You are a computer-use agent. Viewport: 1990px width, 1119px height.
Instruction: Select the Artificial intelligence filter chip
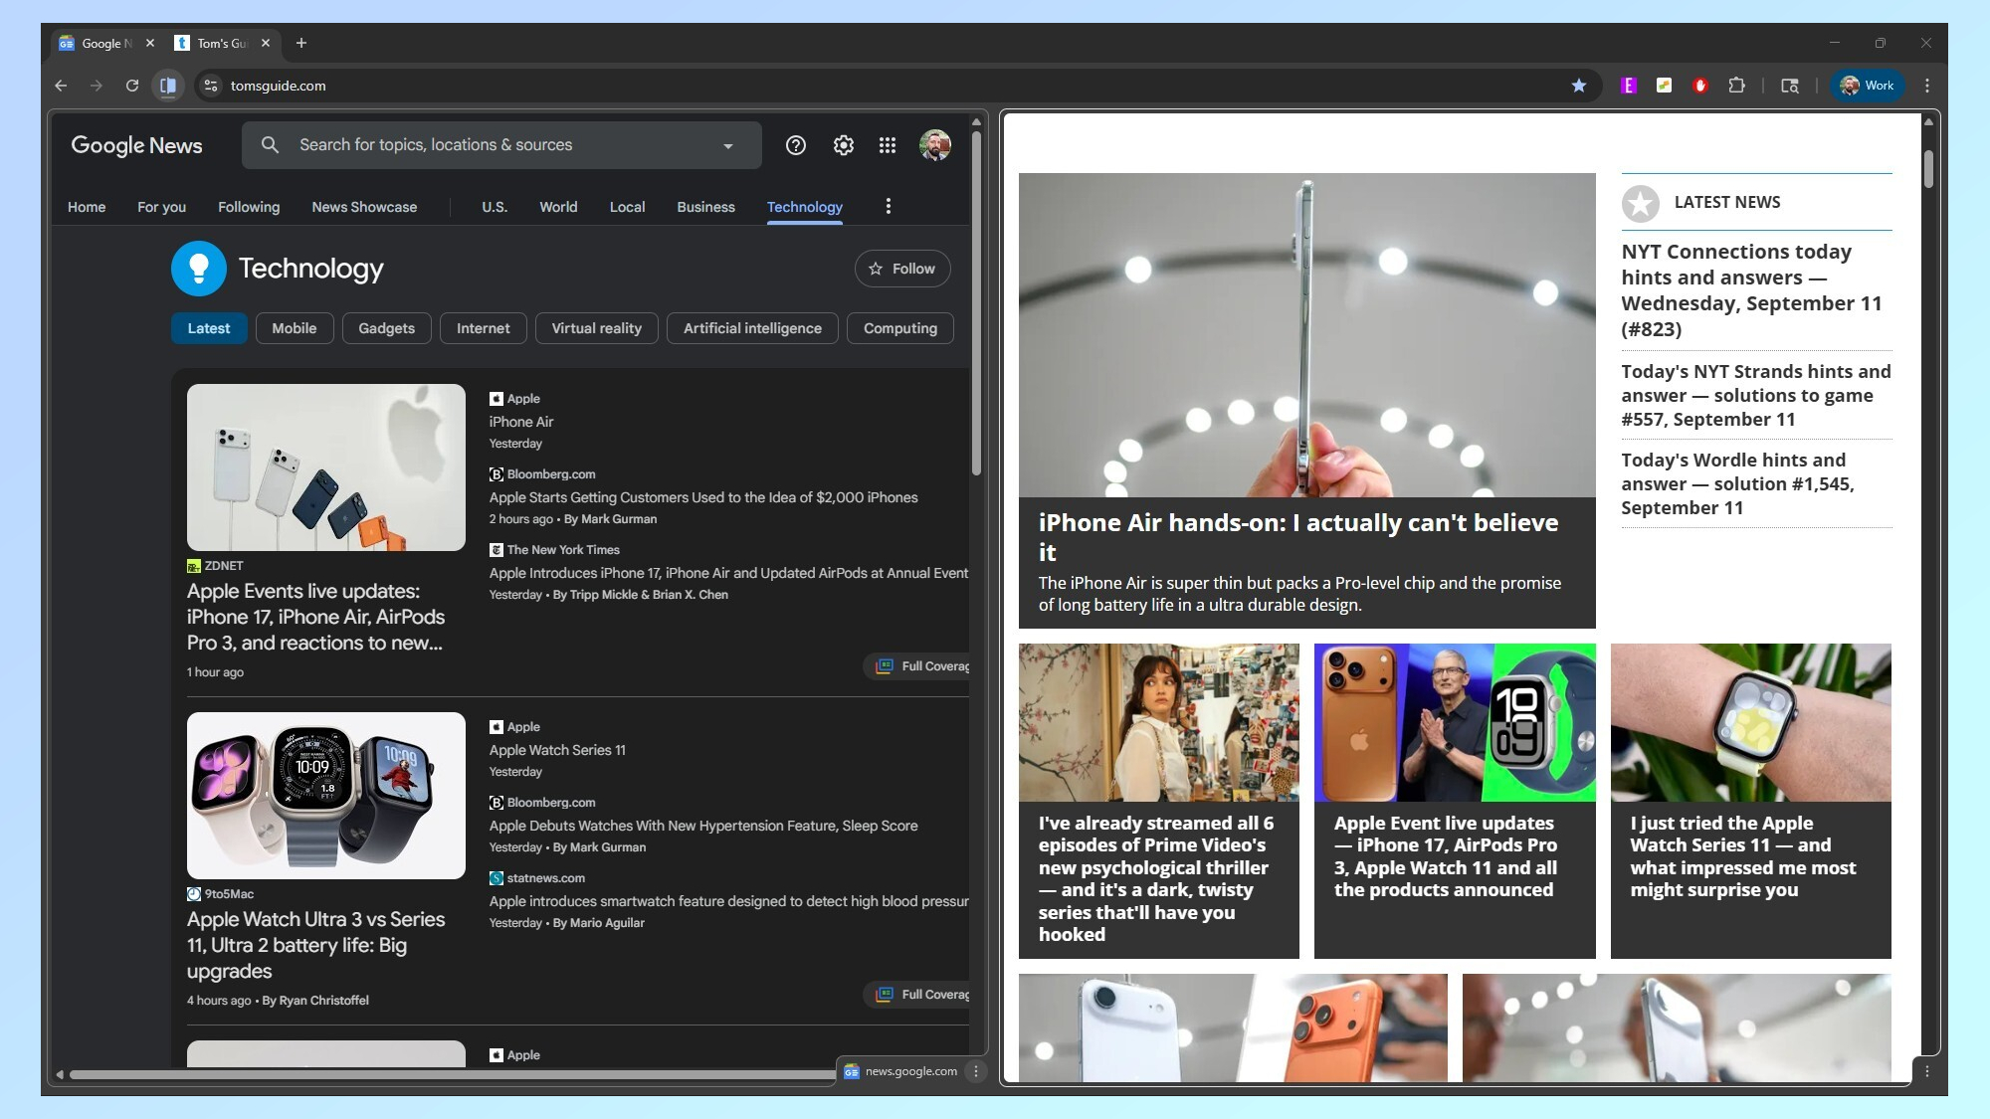pyautogui.click(x=751, y=328)
